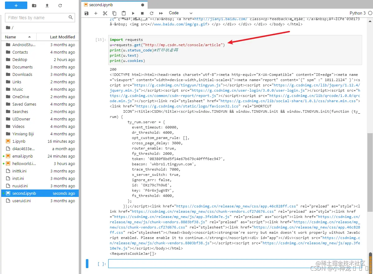This screenshot has width=373, height=274.
Task: Select the inst.ini file
Action: 40,178
